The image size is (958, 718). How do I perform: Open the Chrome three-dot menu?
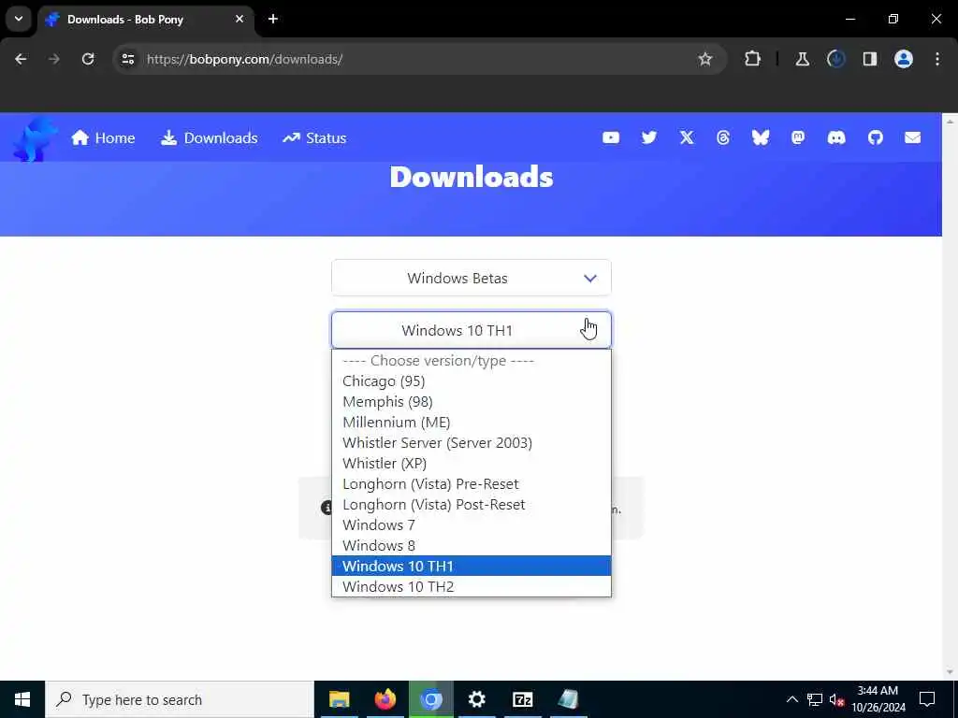(937, 59)
